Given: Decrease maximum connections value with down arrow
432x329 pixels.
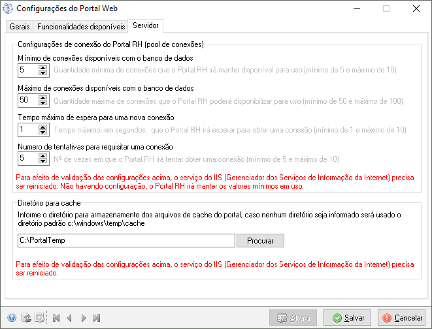Looking at the screenshot, I should 43,104.
